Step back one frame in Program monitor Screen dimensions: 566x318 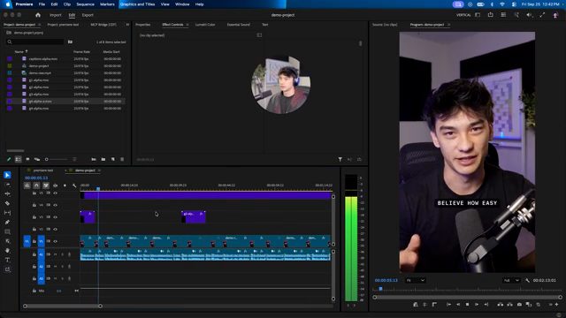458,304
